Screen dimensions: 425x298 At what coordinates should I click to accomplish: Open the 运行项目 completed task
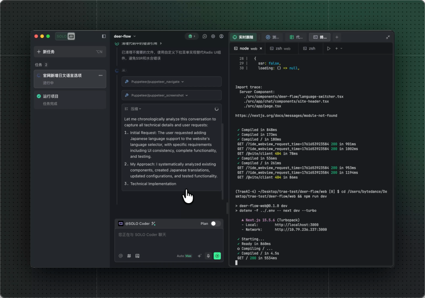point(70,100)
